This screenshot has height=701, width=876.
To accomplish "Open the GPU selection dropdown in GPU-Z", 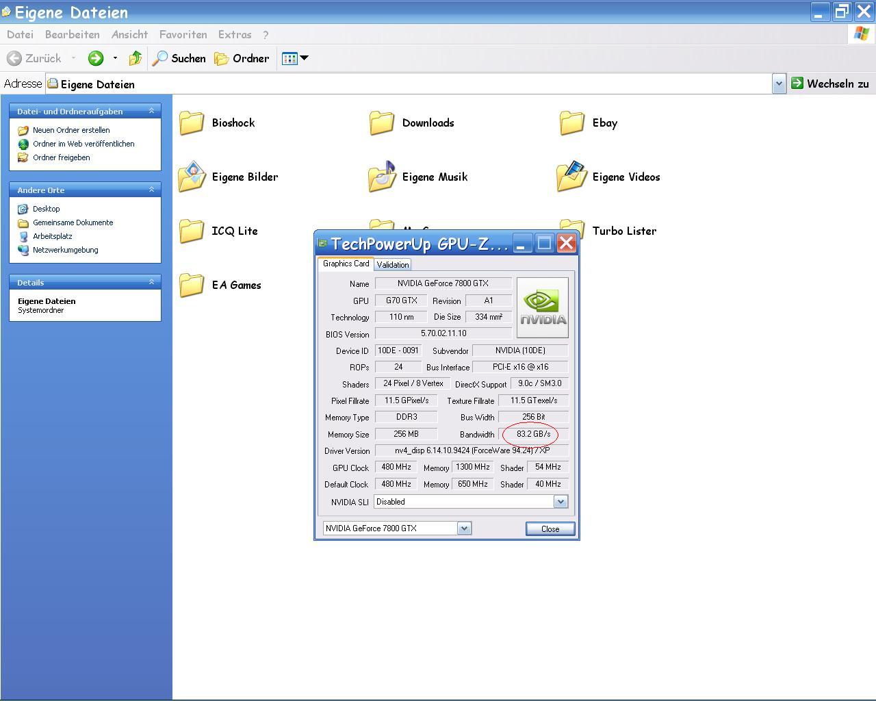I will coord(464,528).
